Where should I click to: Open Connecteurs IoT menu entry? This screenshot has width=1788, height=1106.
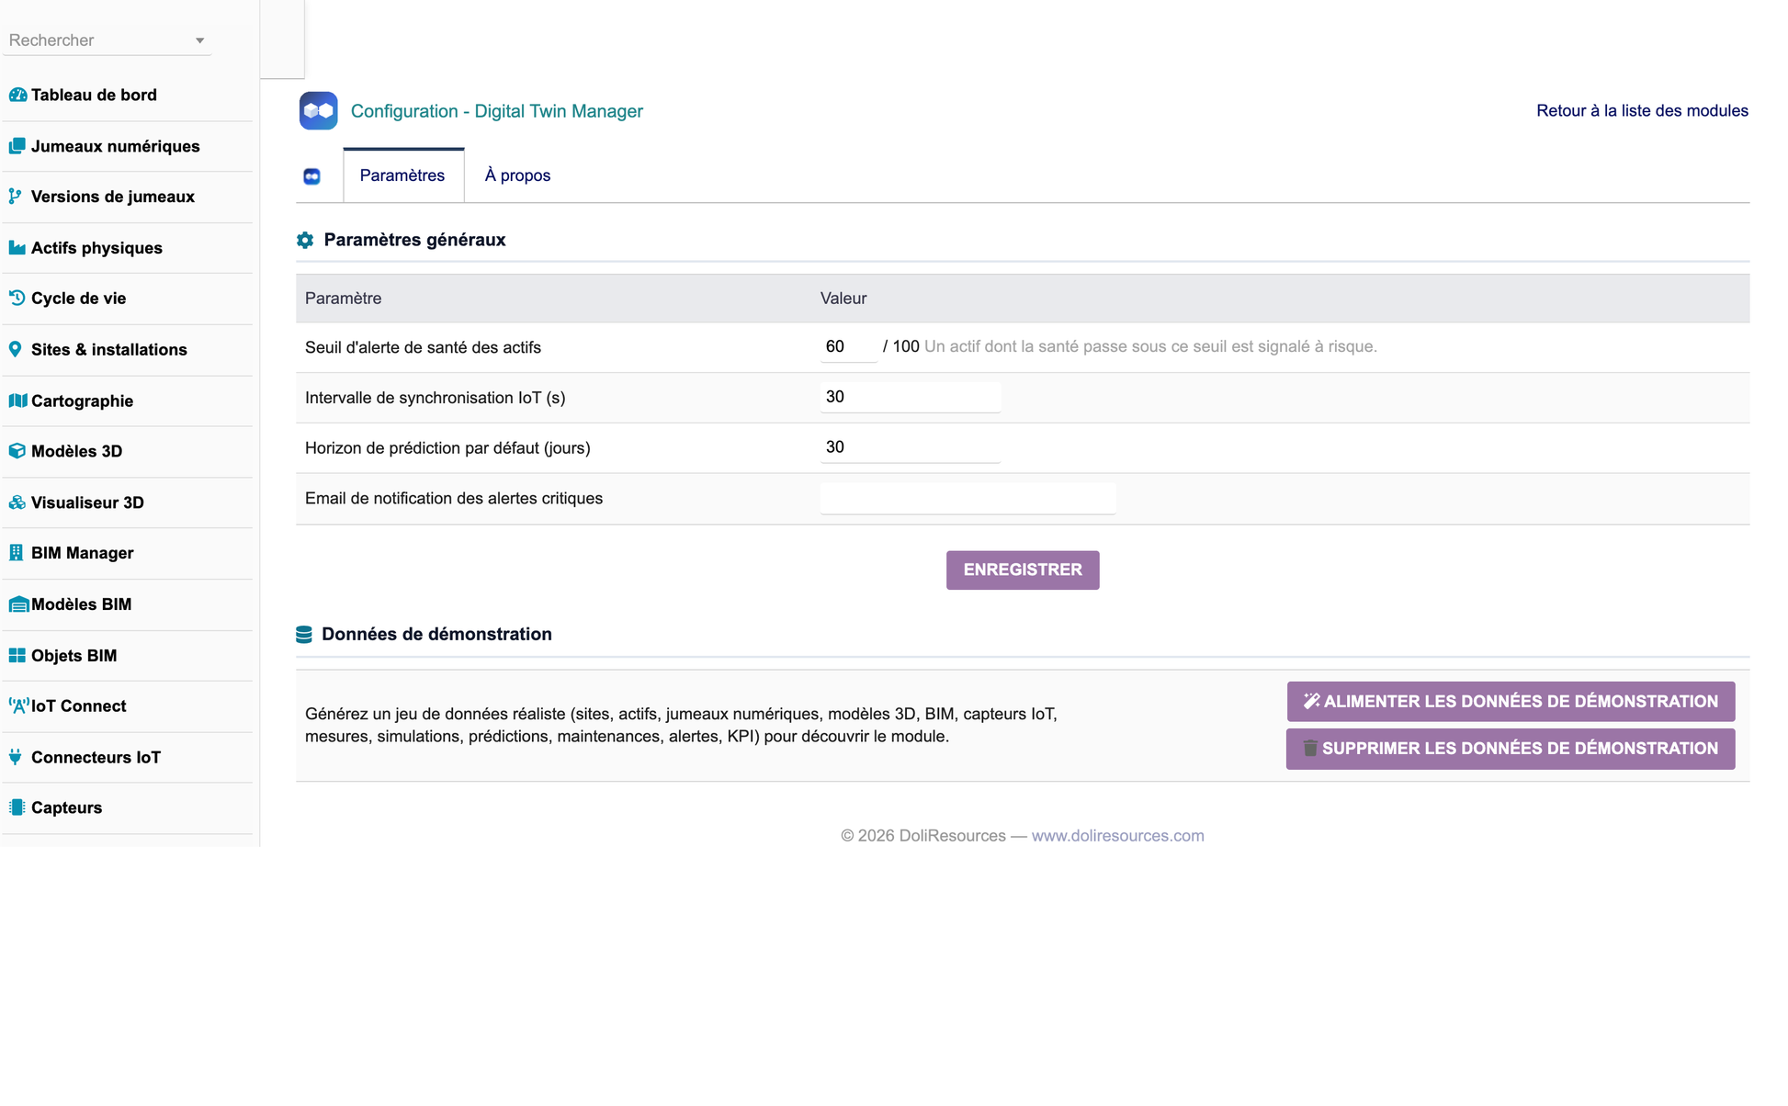pos(96,757)
